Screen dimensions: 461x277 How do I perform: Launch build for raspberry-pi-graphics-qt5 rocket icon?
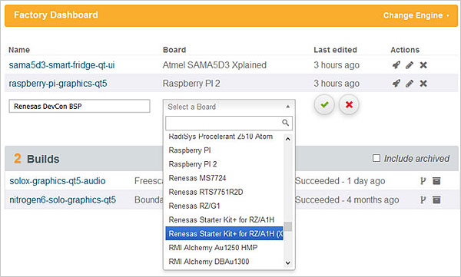pos(396,84)
